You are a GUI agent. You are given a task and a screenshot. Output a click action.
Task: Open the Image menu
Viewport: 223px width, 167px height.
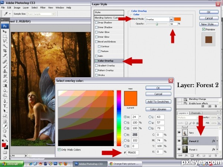(17, 8)
